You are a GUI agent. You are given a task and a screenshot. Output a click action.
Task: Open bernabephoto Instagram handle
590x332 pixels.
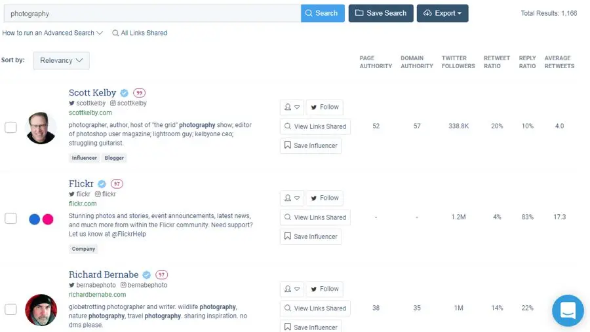coord(144,285)
